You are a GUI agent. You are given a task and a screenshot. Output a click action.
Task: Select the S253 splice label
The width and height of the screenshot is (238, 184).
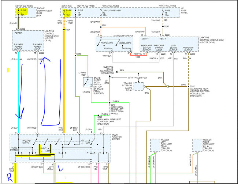(x=79, y=54)
